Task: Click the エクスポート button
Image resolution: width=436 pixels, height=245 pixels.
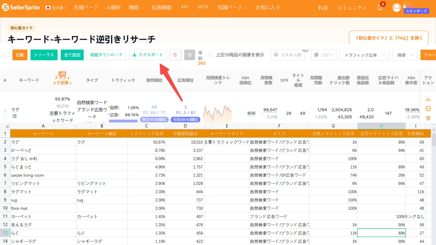Action: click(148, 55)
